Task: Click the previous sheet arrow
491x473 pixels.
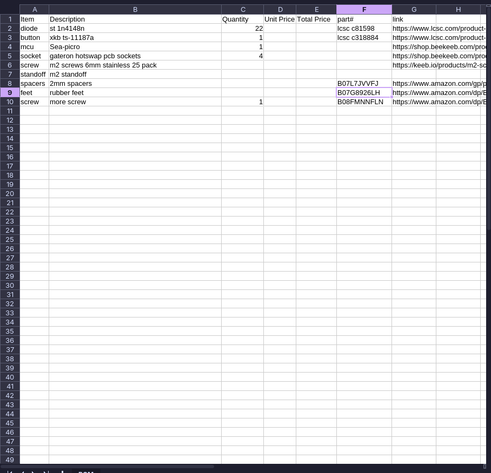Action: click(22, 472)
